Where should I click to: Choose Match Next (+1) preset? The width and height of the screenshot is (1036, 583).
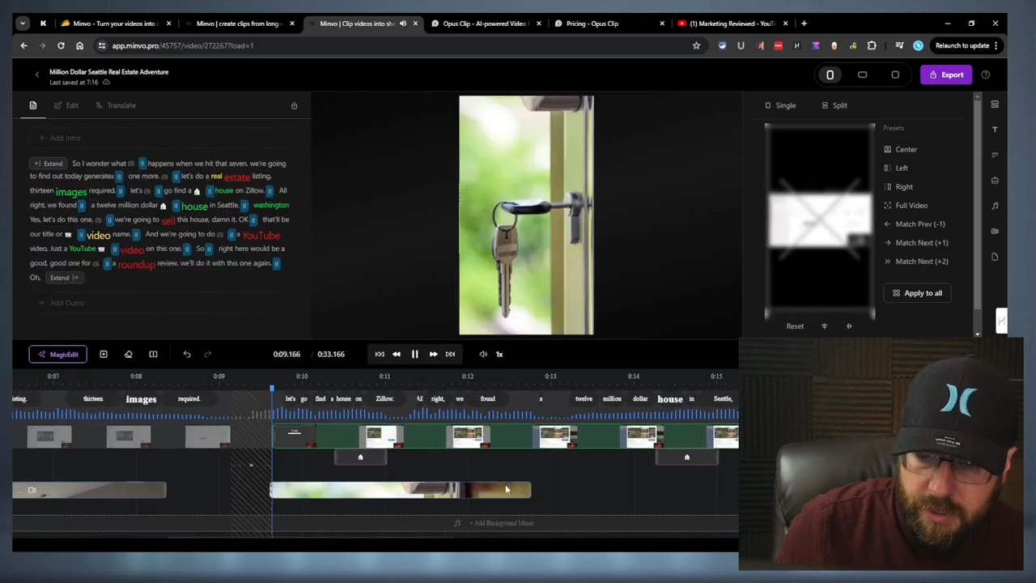(916, 242)
